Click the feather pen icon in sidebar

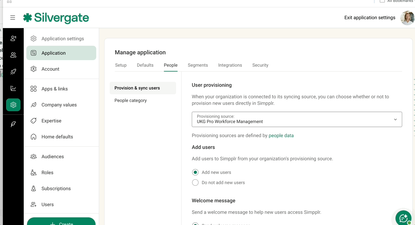[13, 124]
